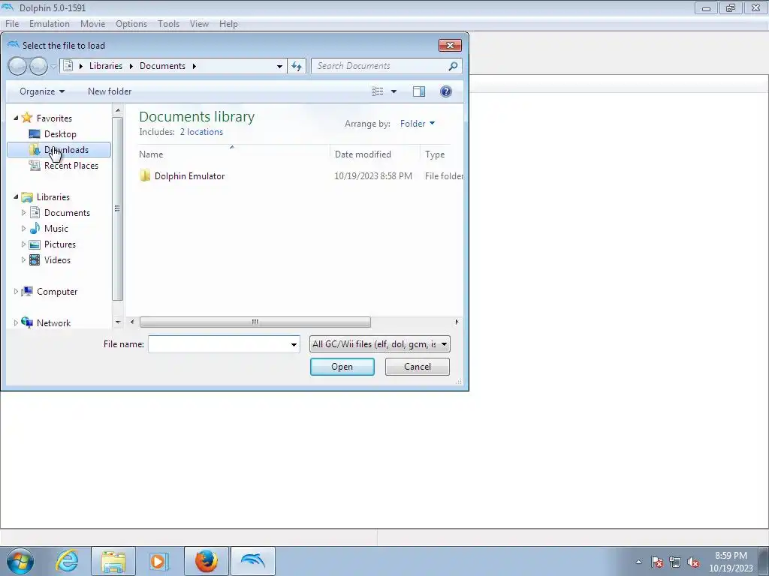
Task: Sort by the Type column header
Action: click(x=435, y=154)
